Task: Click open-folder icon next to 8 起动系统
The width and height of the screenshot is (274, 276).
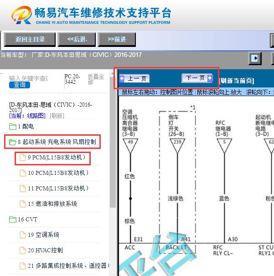Action: click(13, 142)
